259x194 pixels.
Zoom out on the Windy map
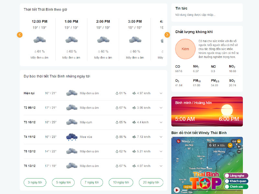239,152
